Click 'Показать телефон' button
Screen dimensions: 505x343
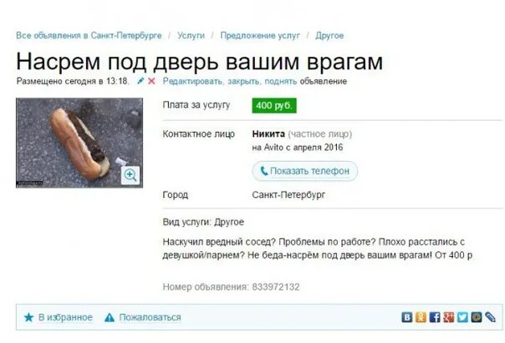click(304, 171)
